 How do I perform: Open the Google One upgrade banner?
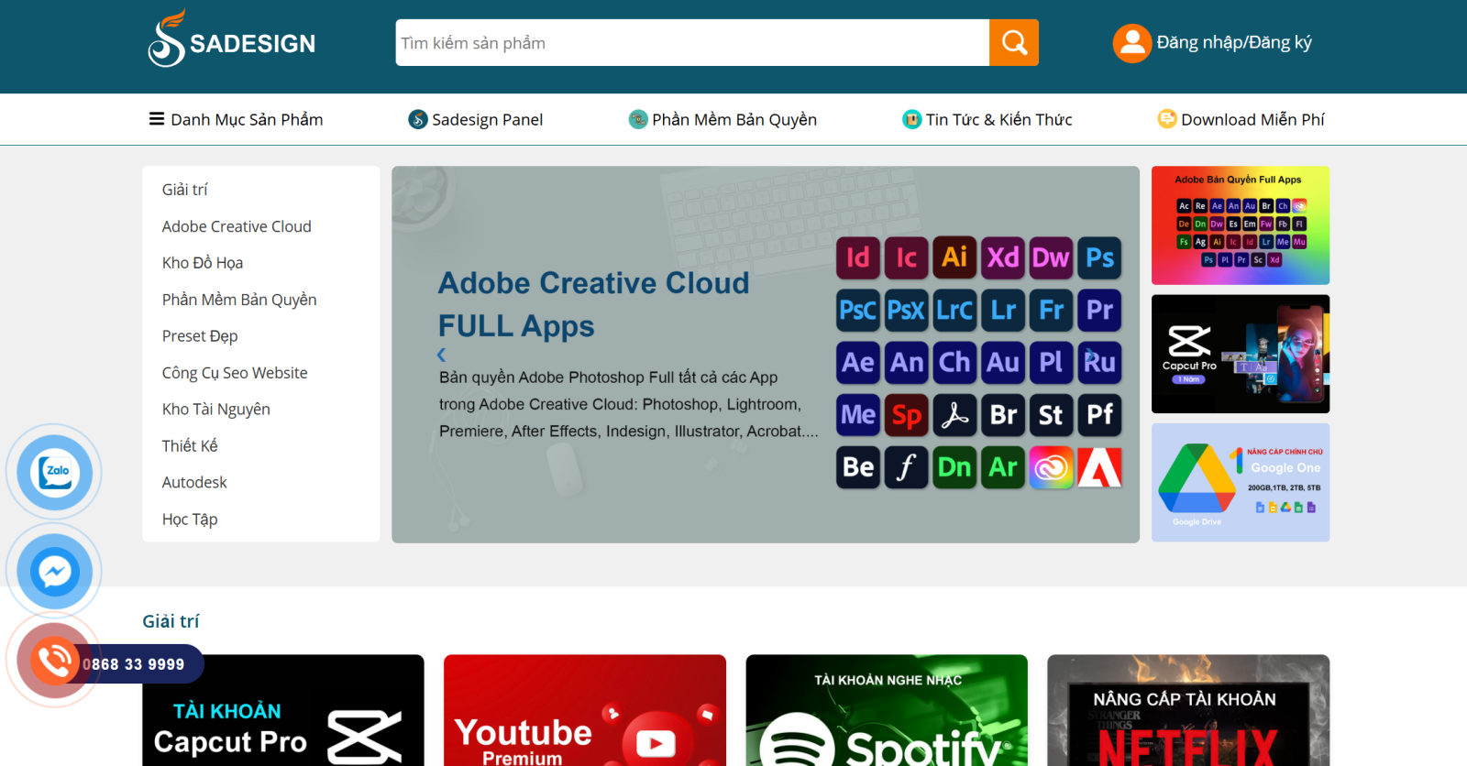1241,482
